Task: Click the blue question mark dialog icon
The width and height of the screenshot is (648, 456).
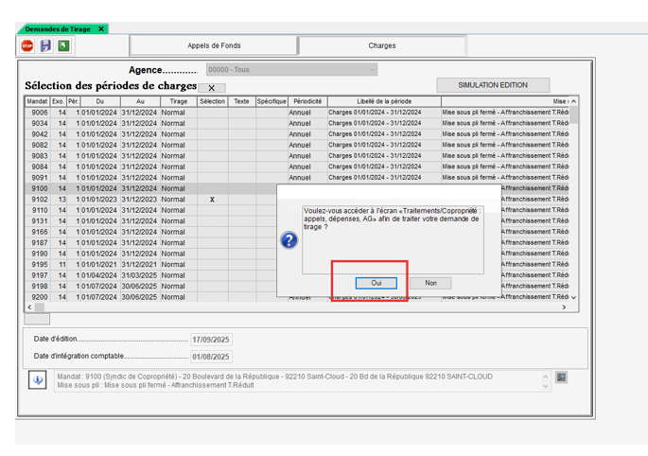Action: (x=290, y=240)
